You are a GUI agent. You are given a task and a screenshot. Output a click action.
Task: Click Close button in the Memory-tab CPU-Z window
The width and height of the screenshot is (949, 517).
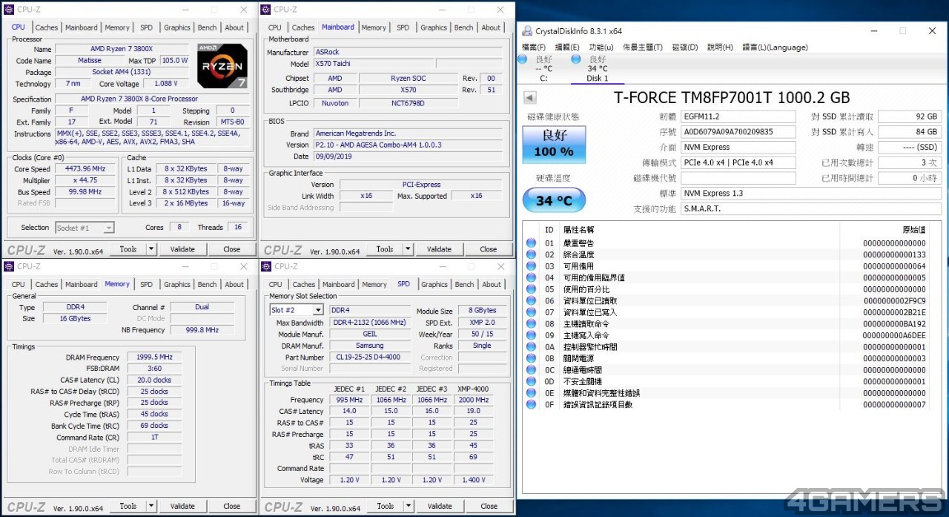pyautogui.click(x=232, y=506)
